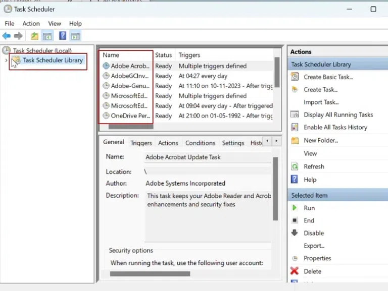
Task: Open the Help menu
Action: pyautogui.click(x=75, y=24)
